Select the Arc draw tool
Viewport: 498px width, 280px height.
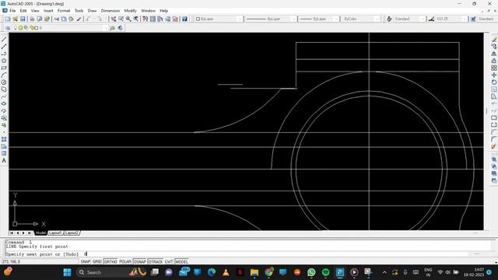click(x=4, y=75)
